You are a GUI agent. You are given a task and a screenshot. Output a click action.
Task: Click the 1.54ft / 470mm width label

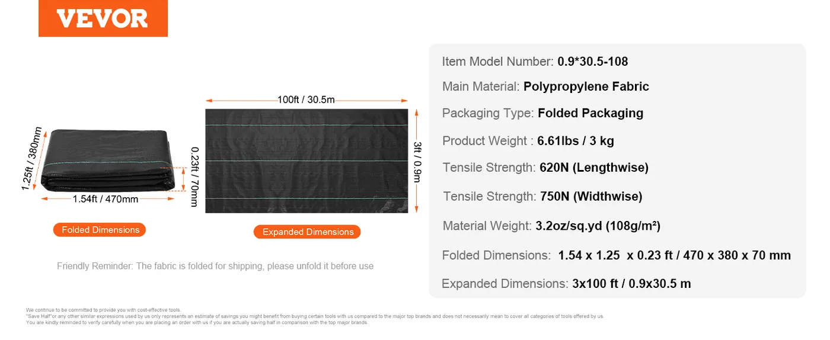click(x=106, y=199)
